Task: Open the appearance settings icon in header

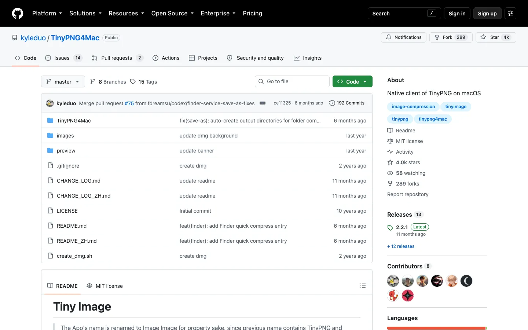Action: click(510, 13)
